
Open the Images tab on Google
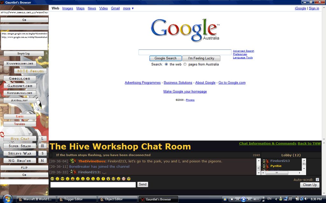[67, 8]
